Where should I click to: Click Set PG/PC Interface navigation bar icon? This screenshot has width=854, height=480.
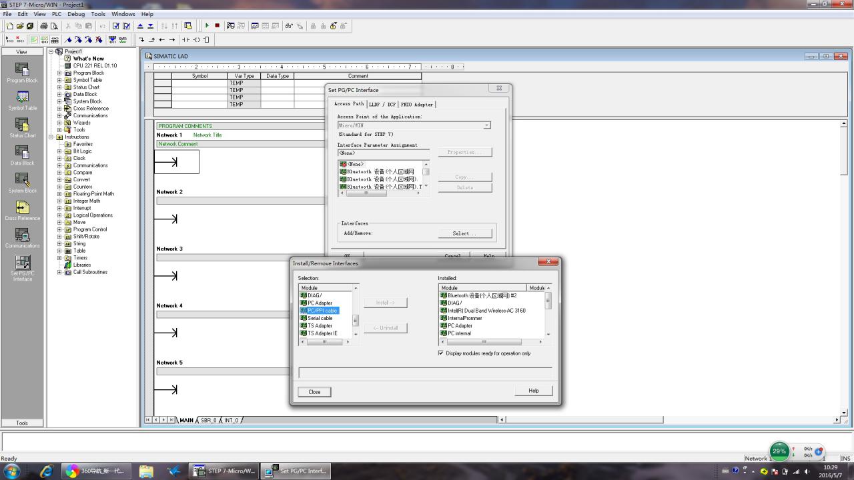pyautogui.click(x=22, y=268)
